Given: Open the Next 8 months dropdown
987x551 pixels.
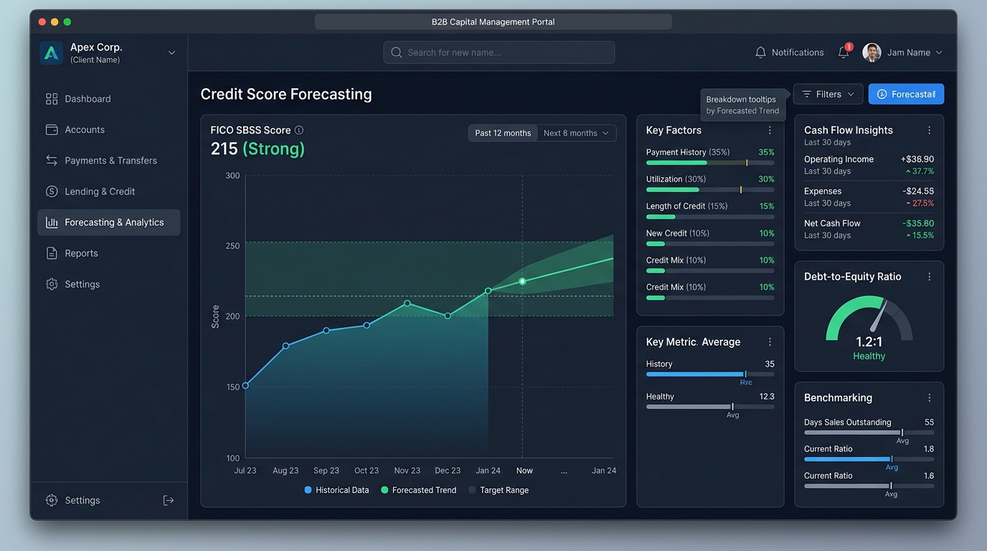Looking at the screenshot, I should 576,133.
